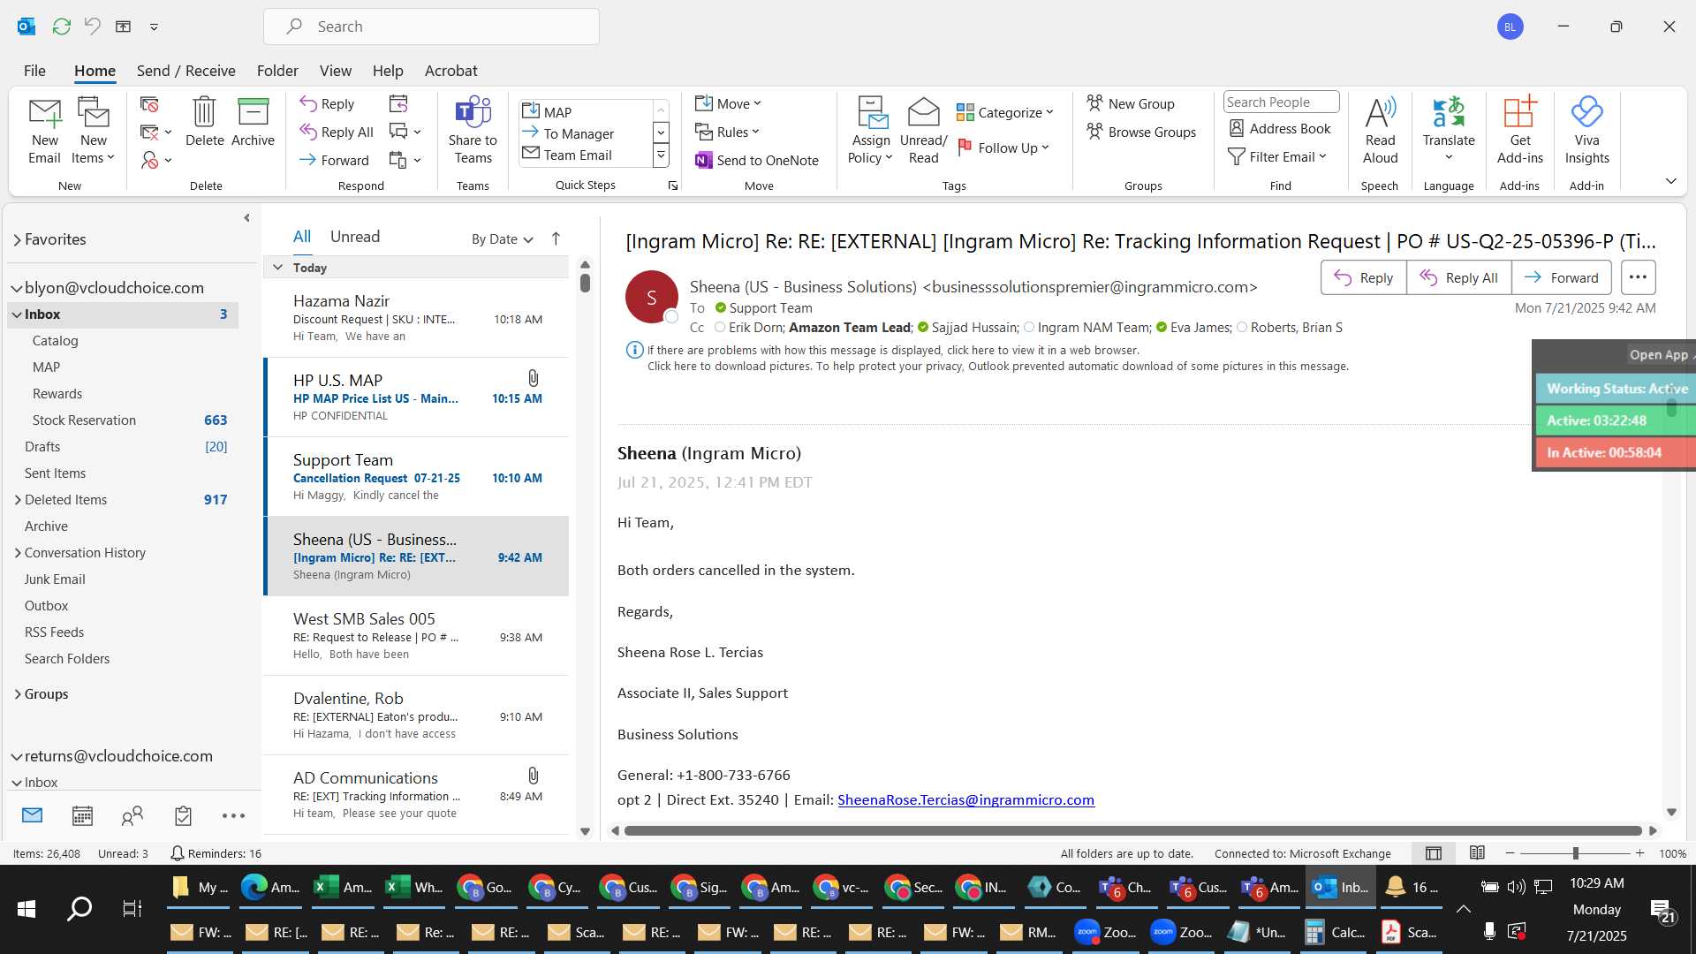This screenshot has width=1696, height=954.
Task: Open the Move dropdown
Action: pos(729,103)
